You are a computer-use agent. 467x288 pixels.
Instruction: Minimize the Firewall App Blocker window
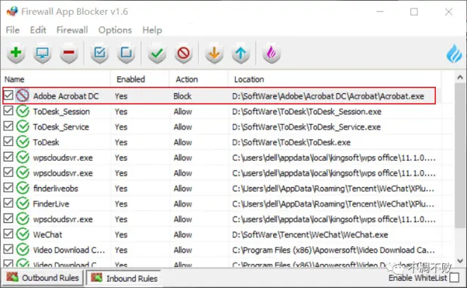click(380, 12)
